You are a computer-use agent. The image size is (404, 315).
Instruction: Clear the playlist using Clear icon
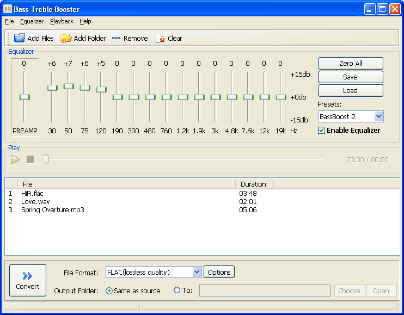tap(160, 38)
